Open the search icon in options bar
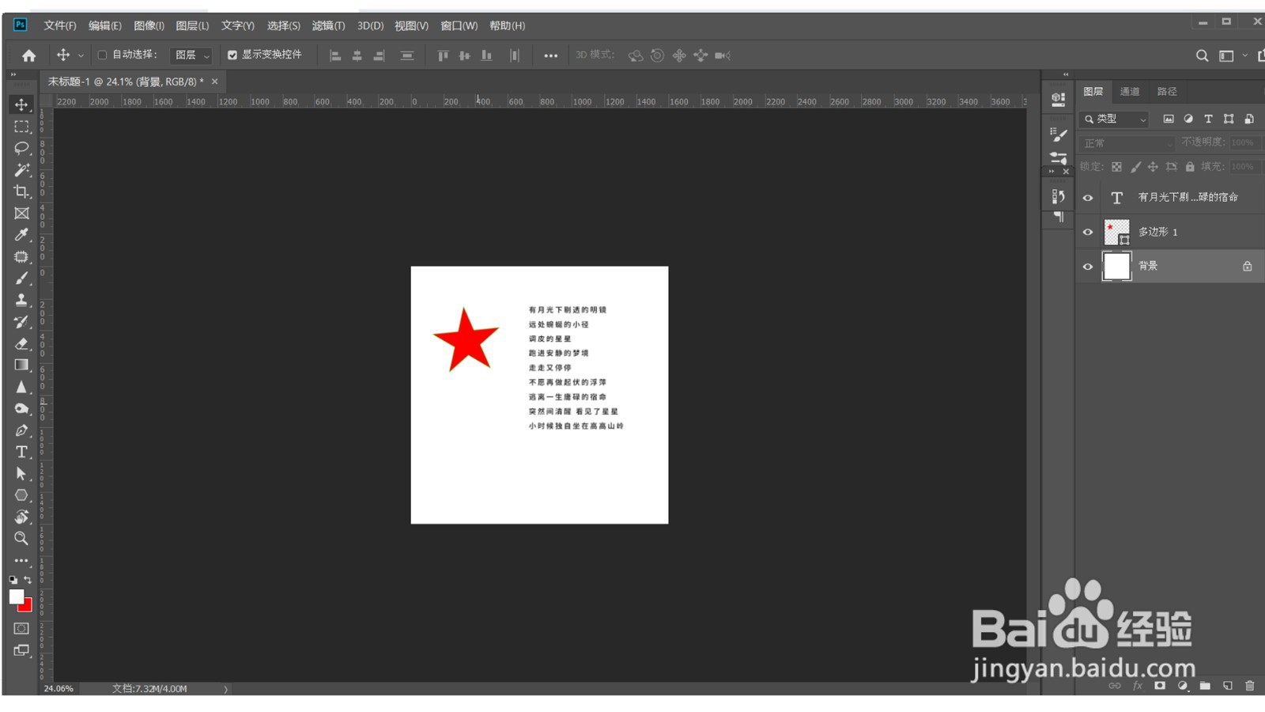The height and width of the screenshot is (712, 1265). pyautogui.click(x=1202, y=55)
